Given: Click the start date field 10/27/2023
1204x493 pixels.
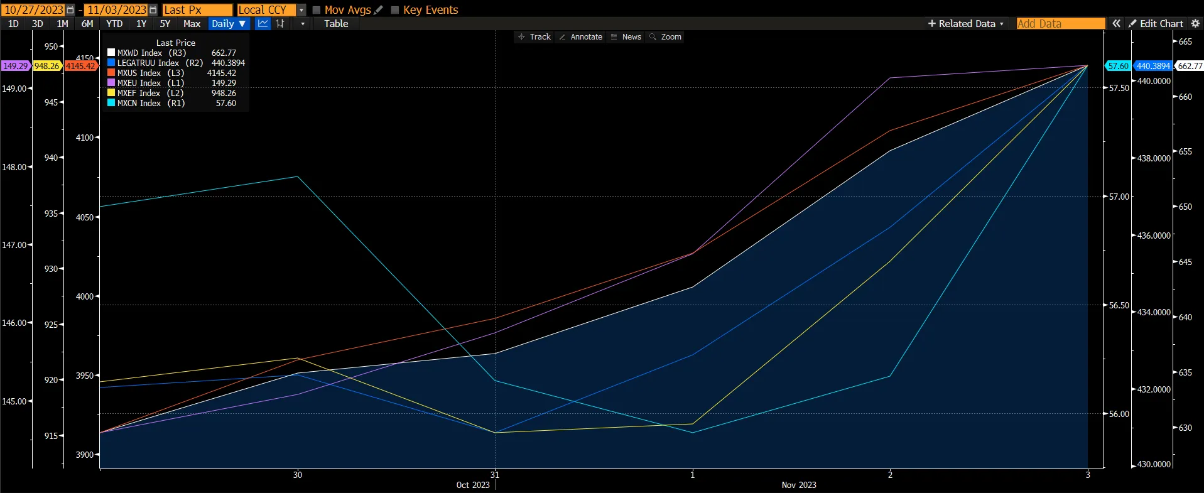Looking at the screenshot, I should pos(34,10).
